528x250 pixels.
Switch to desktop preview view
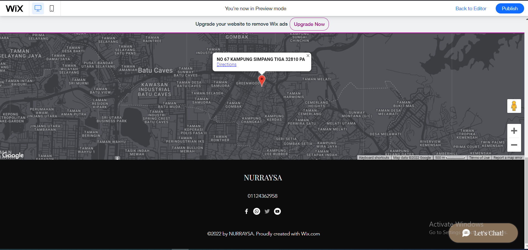point(38,9)
